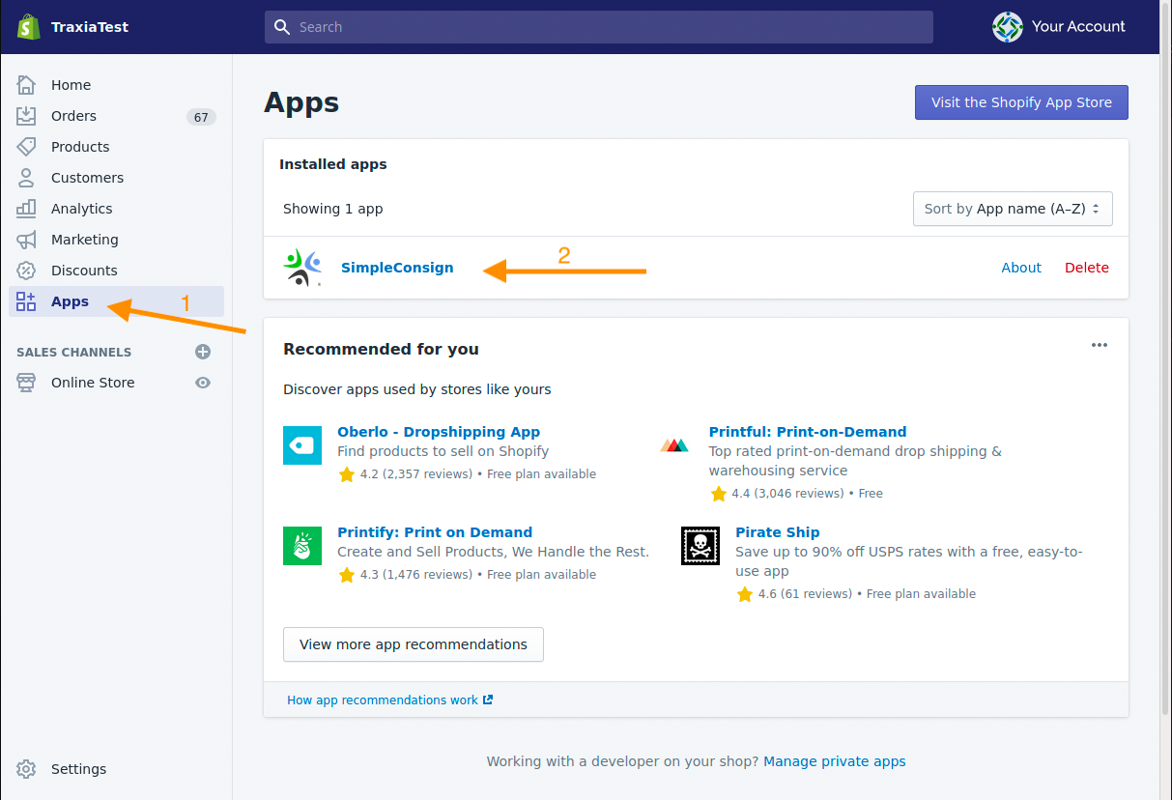1172x800 pixels.
Task: Click the Marketing megaphone icon
Action: pos(26,240)
